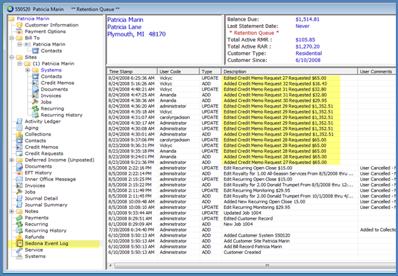Select Contacts under Bill To Patricia Marin
This screenshot has height=276, width=398.
(51, 51)
